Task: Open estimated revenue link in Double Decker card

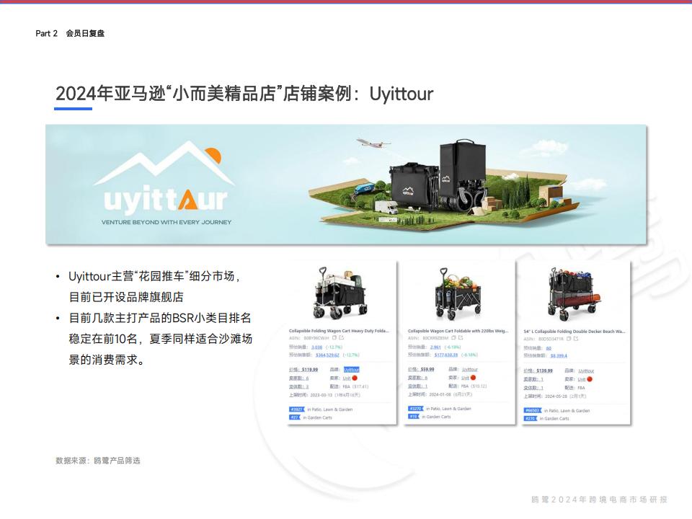Action: [x=559, y=355]
